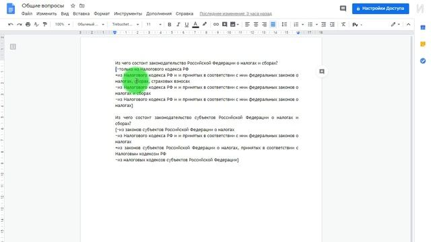Click the spell check icon
431x242 pixels.
36,24
